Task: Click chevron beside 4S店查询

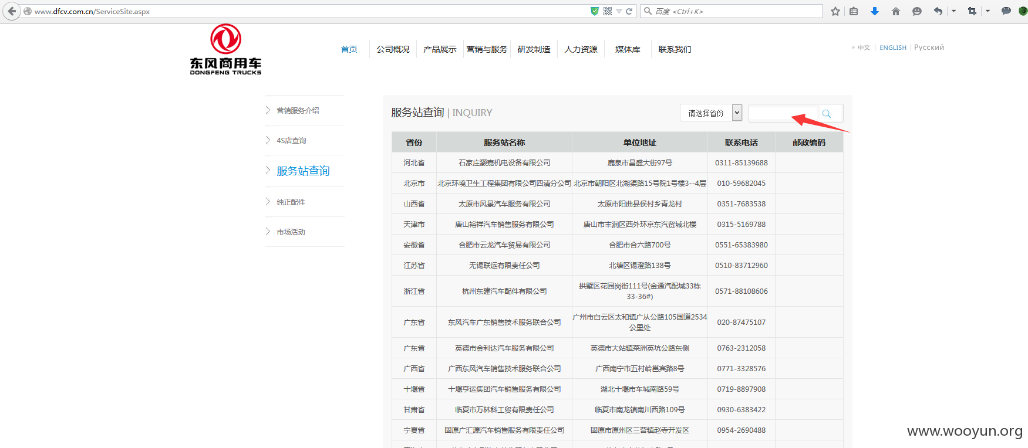Action: tap(268, 140)
